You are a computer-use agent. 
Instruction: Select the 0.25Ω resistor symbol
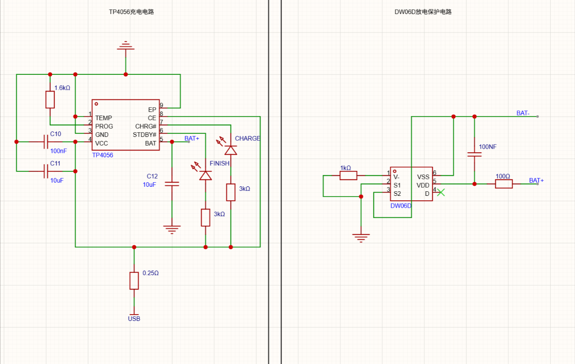(x=134, y=281)
